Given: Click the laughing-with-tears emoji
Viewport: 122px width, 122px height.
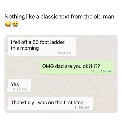Looking at the screenshot, I should tap(8, 24).
